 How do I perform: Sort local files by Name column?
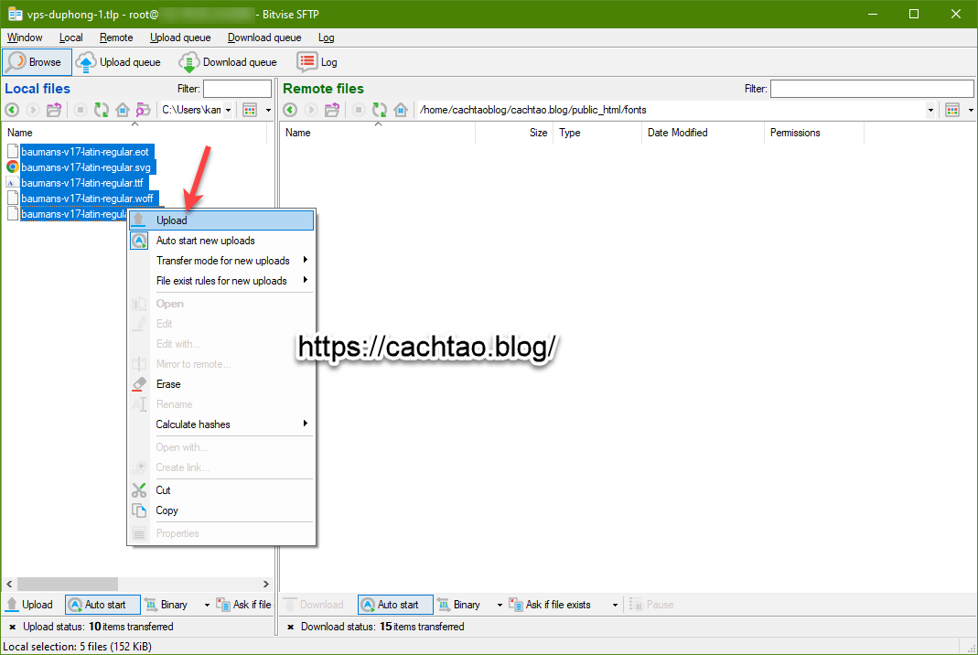134,133
